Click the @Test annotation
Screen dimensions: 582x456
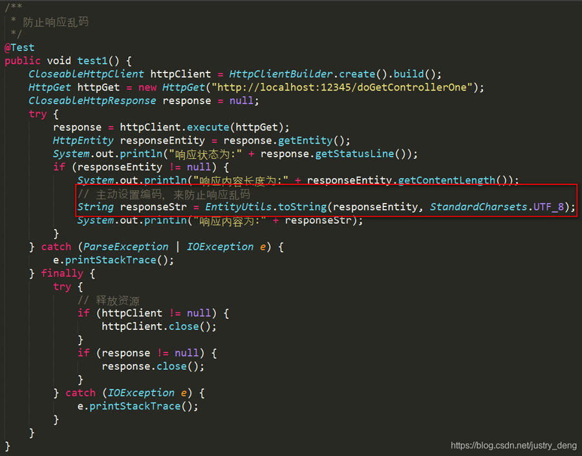[x=19, y=47]
